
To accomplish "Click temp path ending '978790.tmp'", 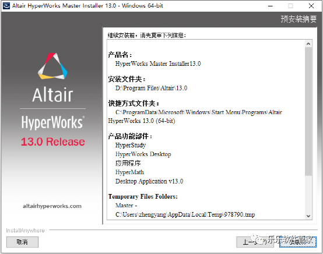I will click(x=185, y=215).
